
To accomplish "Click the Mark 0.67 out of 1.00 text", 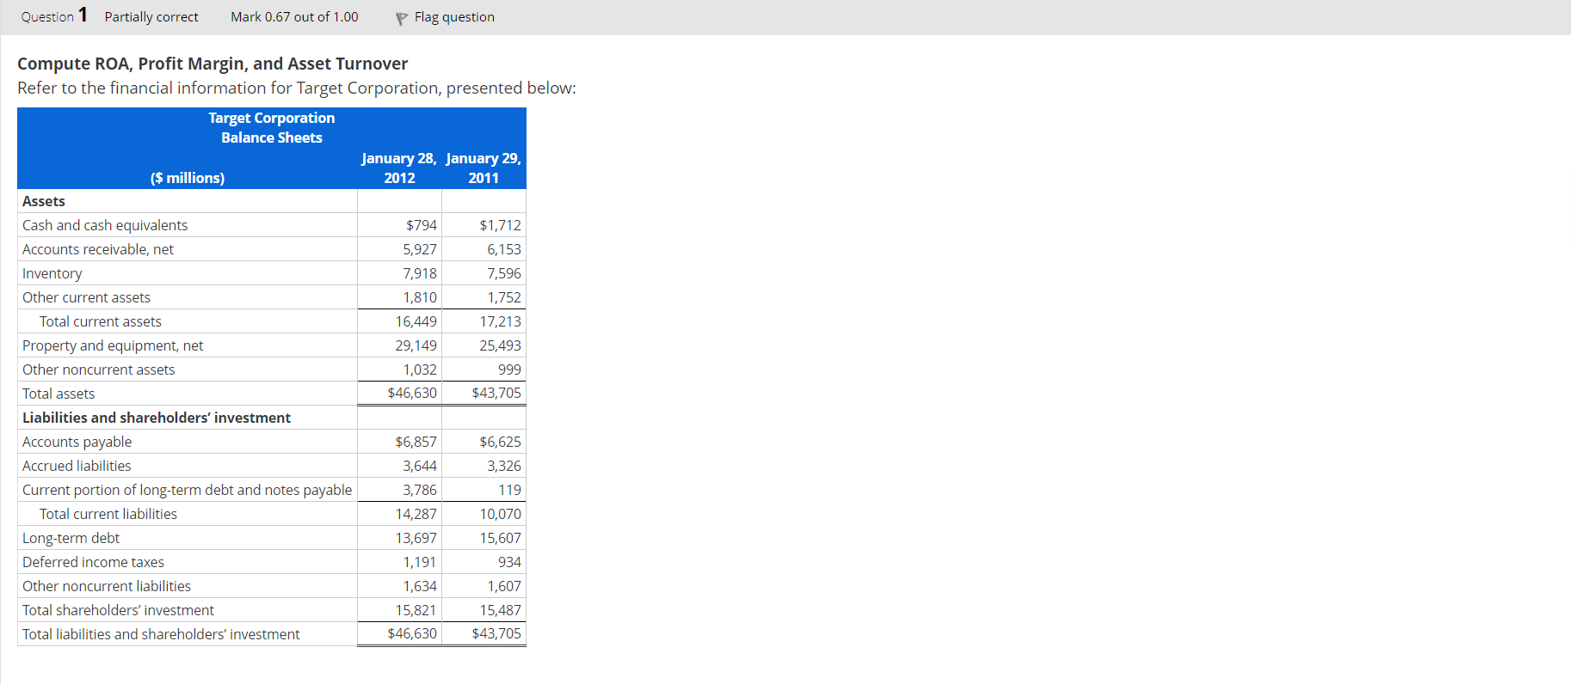I will [x=294, y=17].
